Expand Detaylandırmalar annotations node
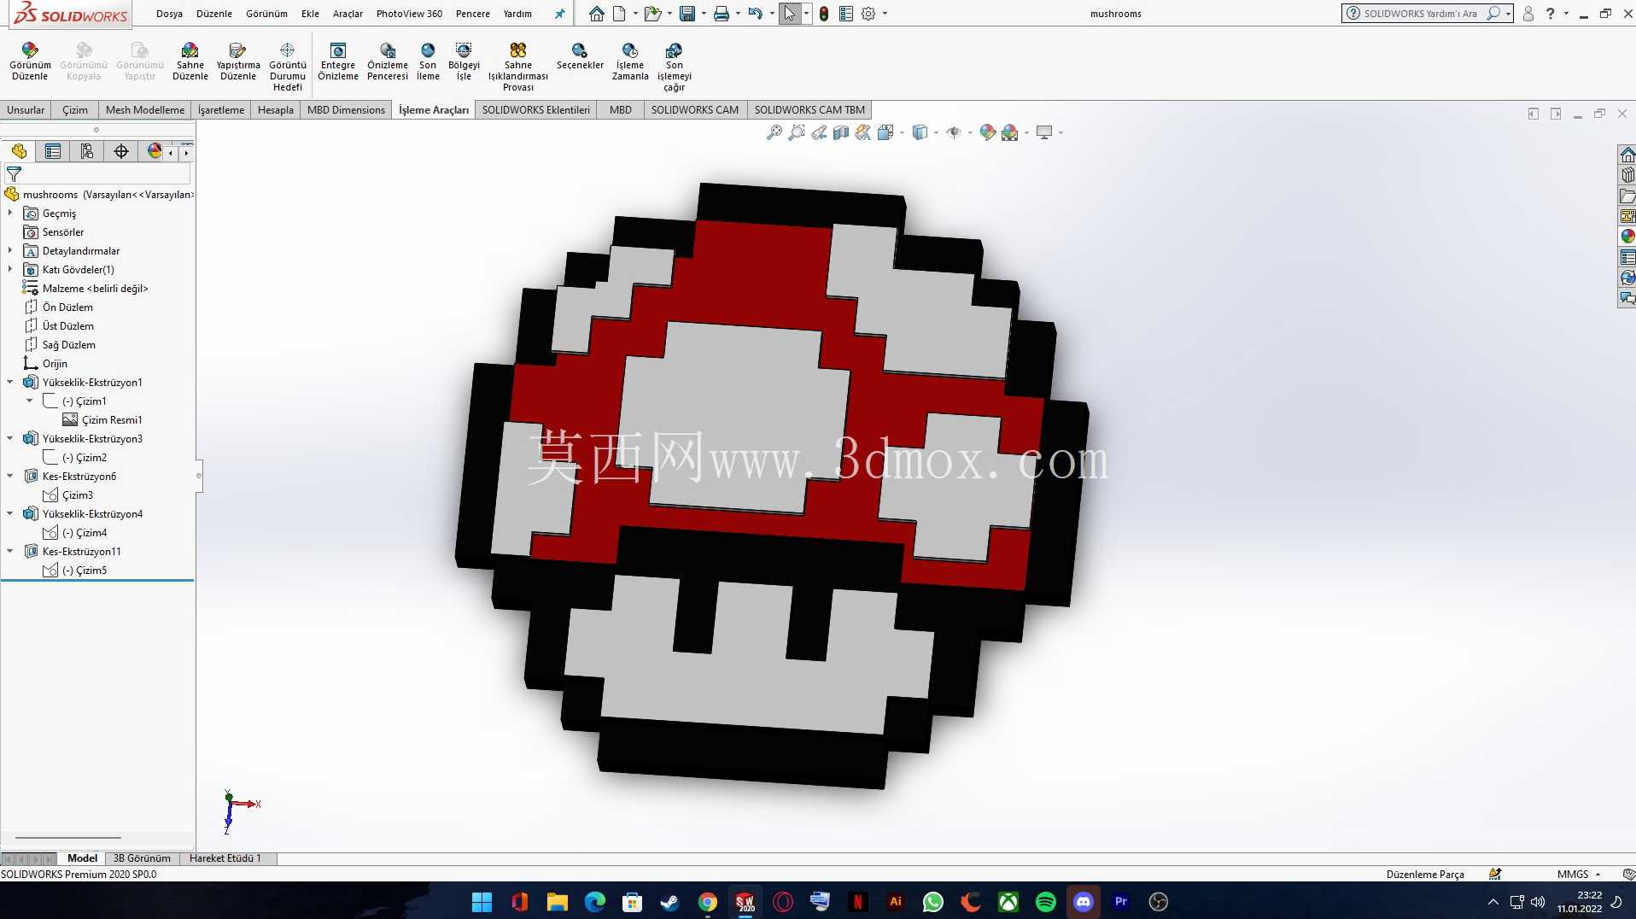The width and height of the screenshot is (1636, 919). click(x=10, y=250)
